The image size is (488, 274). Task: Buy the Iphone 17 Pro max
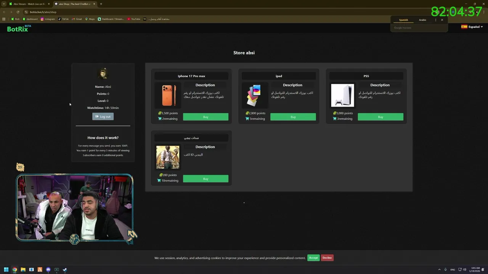click(x=205, y=117)
